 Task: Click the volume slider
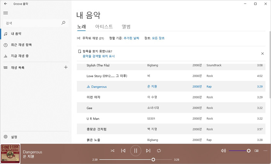tap(240, 151)
